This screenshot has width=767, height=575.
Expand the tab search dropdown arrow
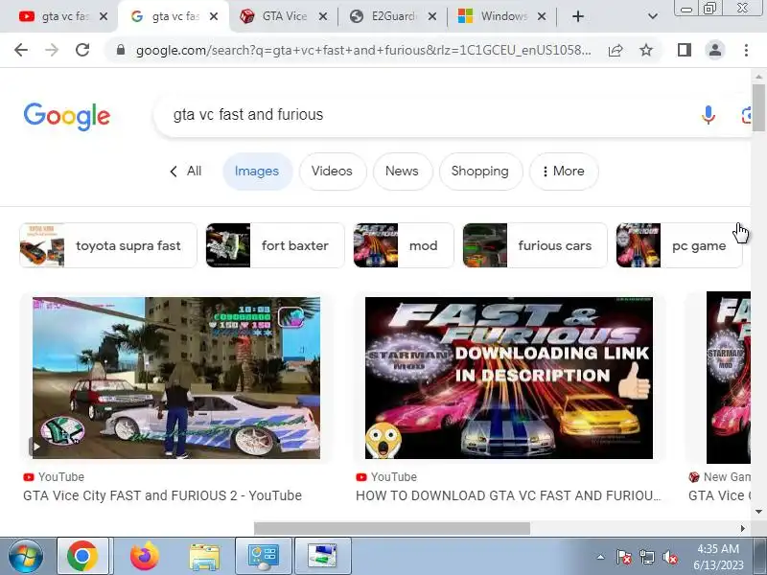pos(652,16)
